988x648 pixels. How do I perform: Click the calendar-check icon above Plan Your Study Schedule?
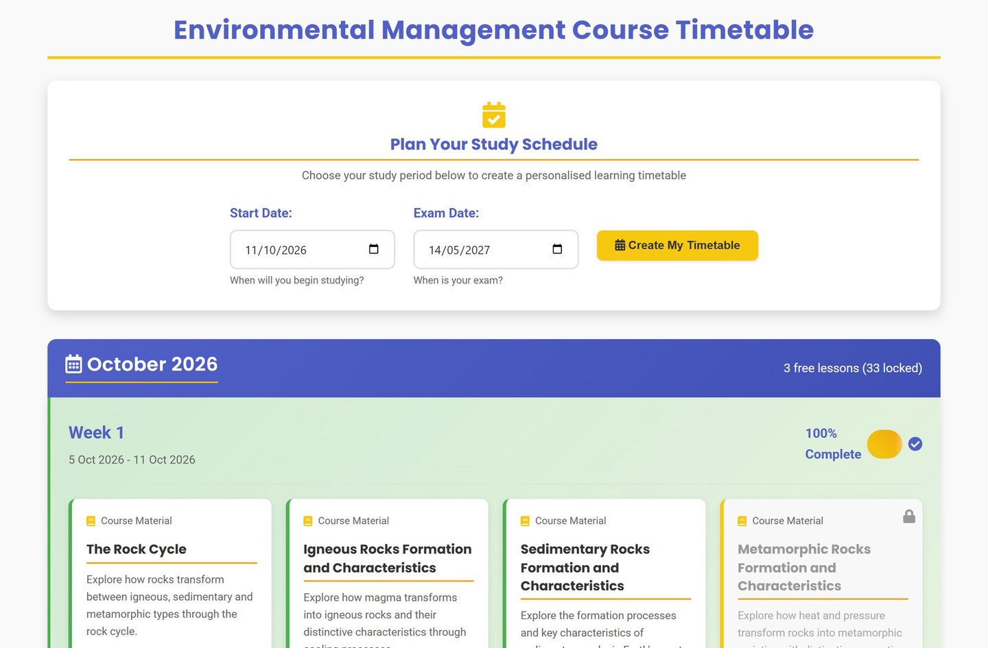pyautogui.click(x=494, y=115)
